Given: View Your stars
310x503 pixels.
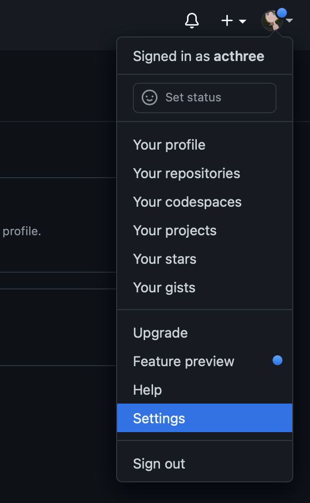Looking at the screenshot, I should click(164, 259).
